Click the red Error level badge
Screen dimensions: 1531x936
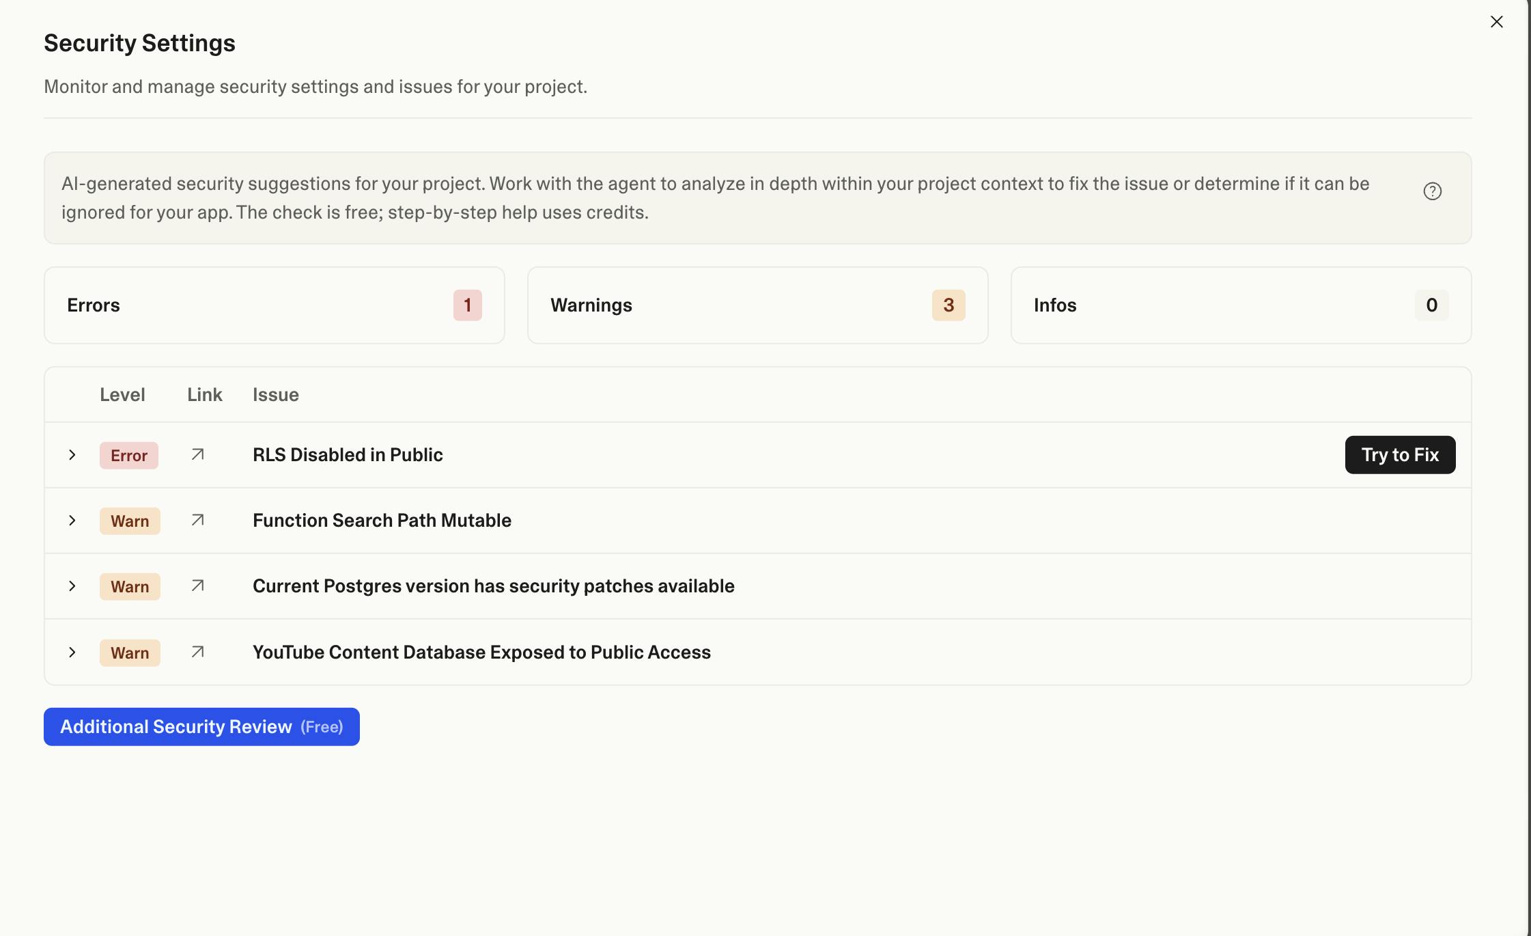[129, 456]
